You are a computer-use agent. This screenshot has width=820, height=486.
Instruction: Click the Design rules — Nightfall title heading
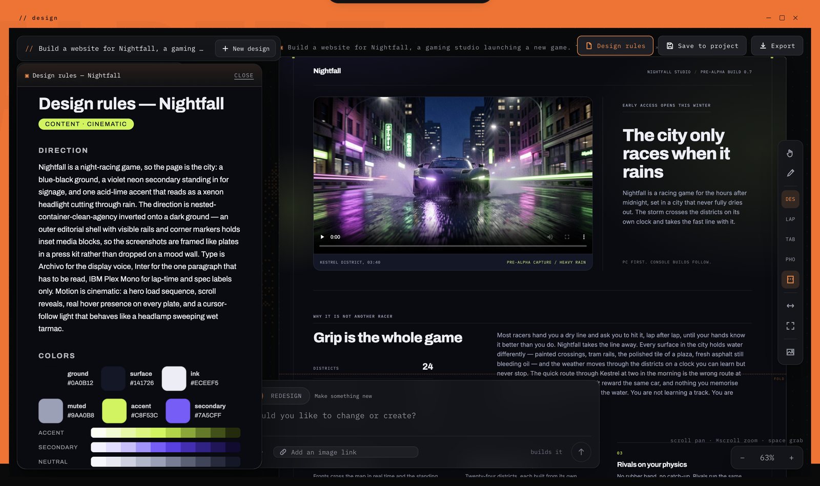coord(131,104)
